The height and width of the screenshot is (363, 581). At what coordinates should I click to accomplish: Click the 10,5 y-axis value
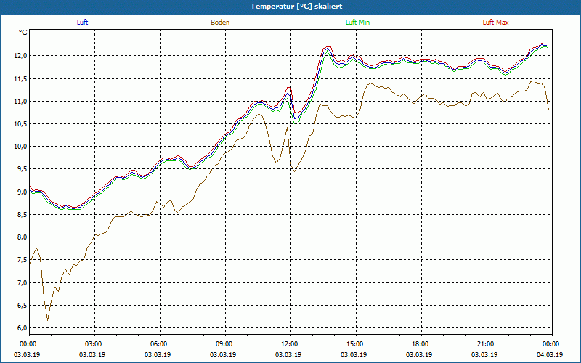click(21, 123)
